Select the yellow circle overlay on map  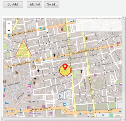tap(65, 70)
